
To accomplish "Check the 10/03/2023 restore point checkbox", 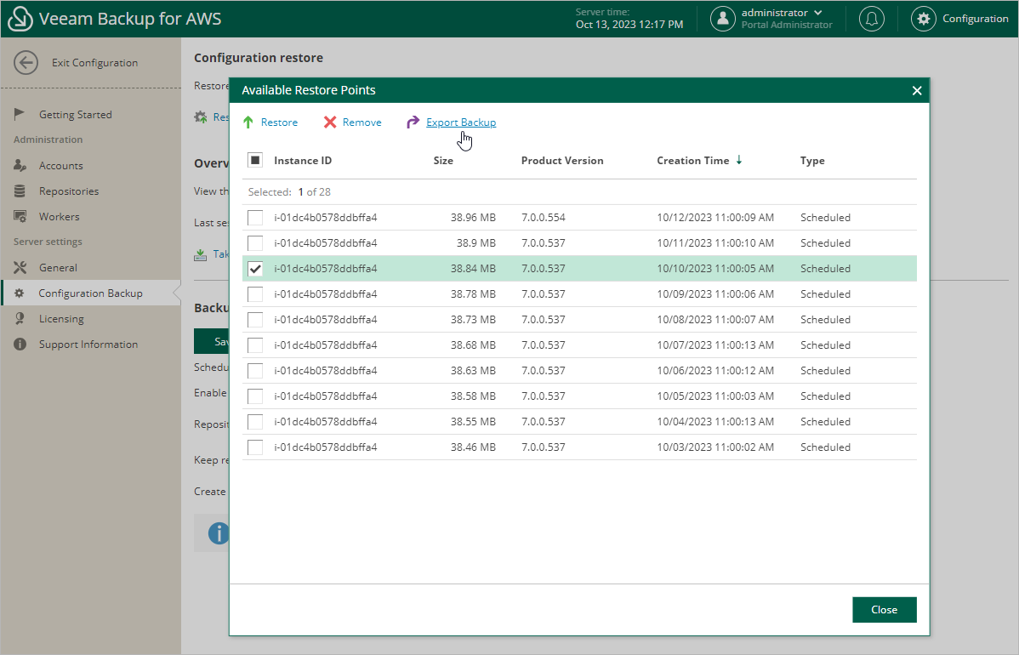I will click(255, 447).
